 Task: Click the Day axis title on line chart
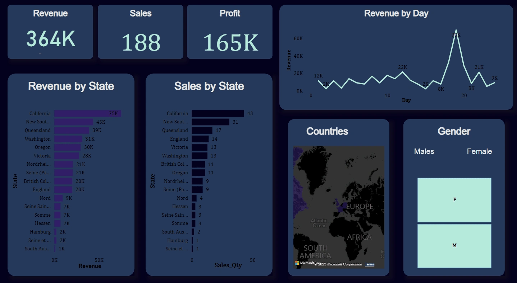(x=406, y=100)
